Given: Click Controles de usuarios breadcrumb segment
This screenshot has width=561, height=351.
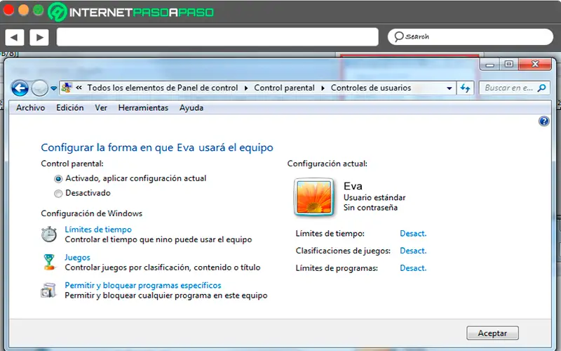Looking at the screenshot, I should 371,88.
